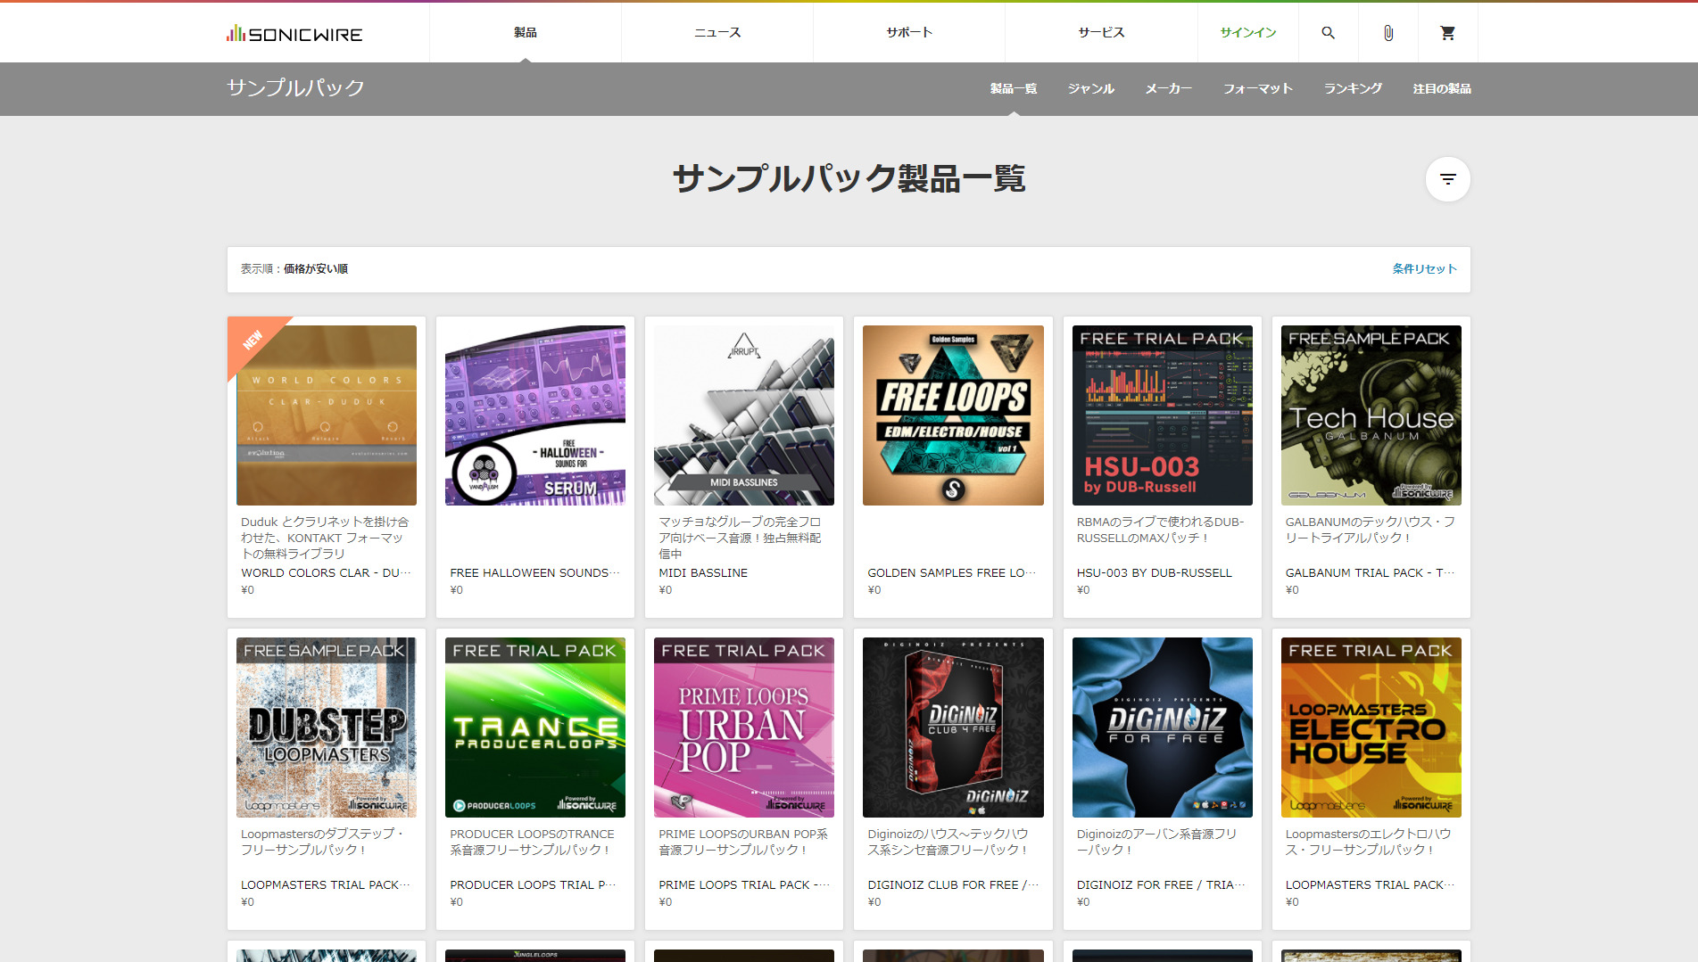Click Duduk とクラリネット description text
This screenshot has height=962, width=1698.
pyautogui.click(x=325, y=538)
